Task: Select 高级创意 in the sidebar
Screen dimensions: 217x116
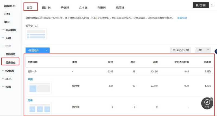Action: click(x=11, y=63)
